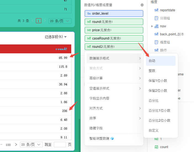Select the 百分比2位小数 display format
This screenshot has width=194, height=152.
(x=161, y=120)
